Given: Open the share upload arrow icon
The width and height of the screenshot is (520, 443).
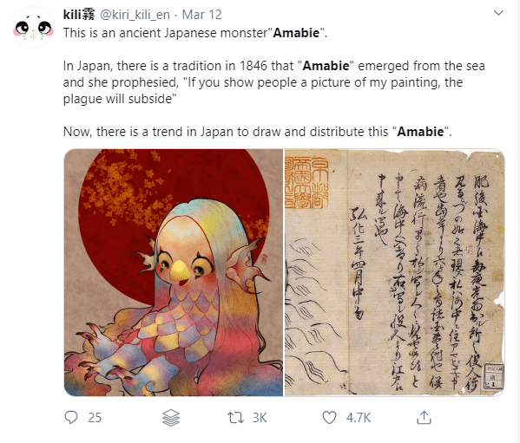Looking at the screenshot, I should click(424, 417).
